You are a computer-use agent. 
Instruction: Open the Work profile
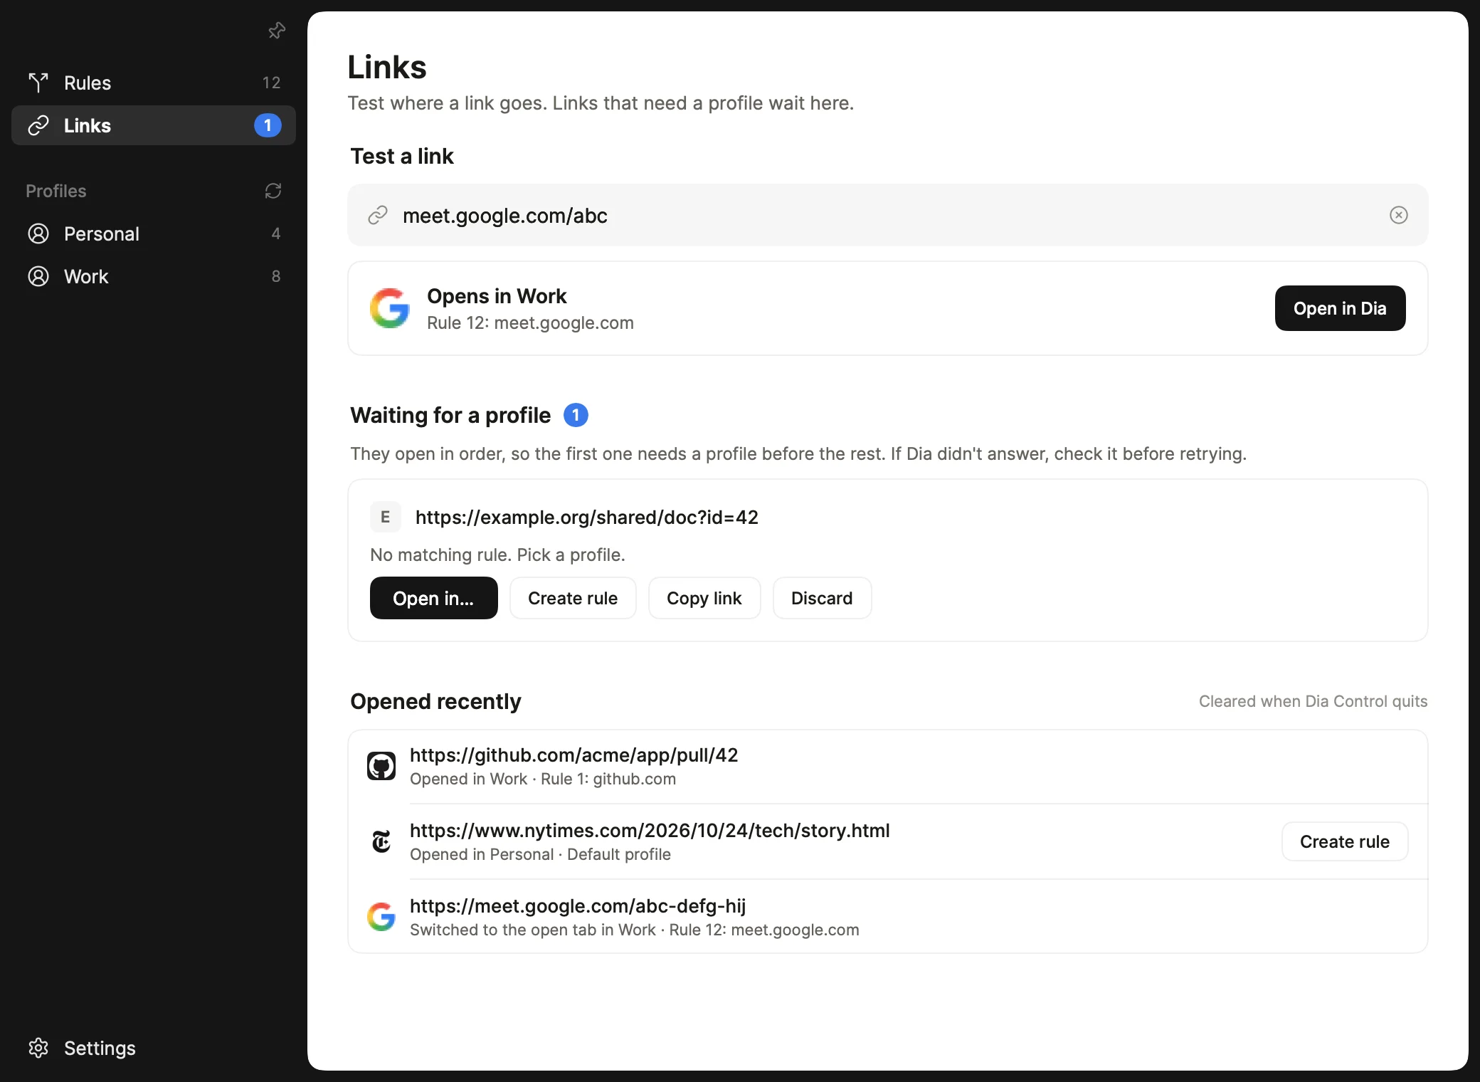click(x=154, y=276)
